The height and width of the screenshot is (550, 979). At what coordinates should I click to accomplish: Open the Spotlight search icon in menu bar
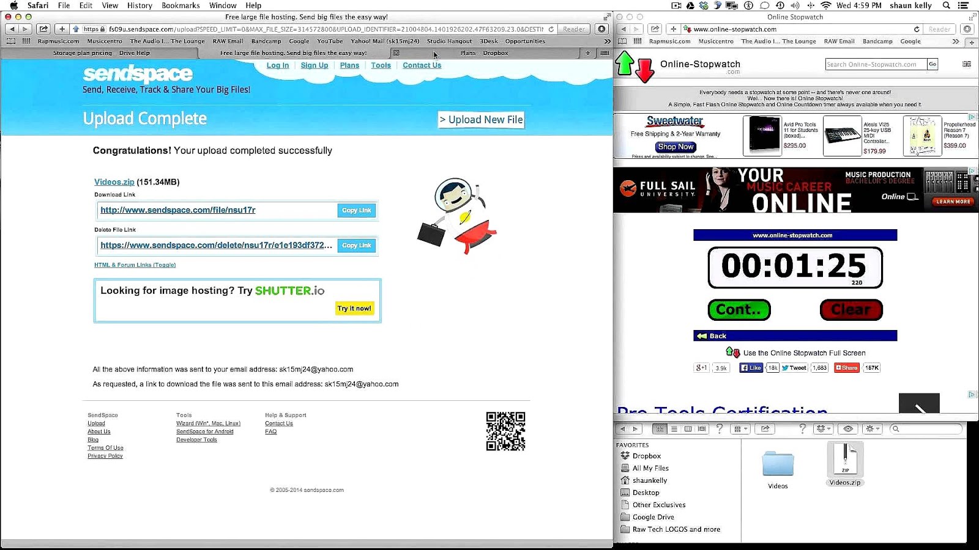click(x=947, y=5)
